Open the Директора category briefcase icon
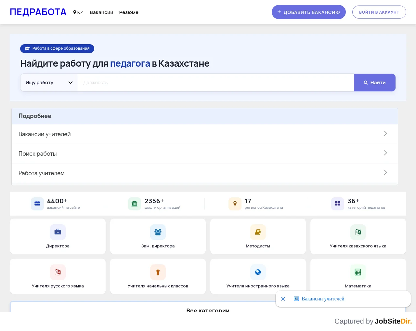 pyautogui.click(x=58, y=232)
